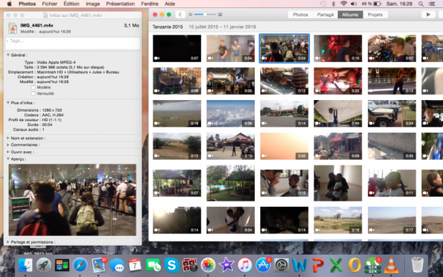The height and width of the screenshot is (277, 443).
Task: Go back with Photos back arrow
Action: pos(180,14)
